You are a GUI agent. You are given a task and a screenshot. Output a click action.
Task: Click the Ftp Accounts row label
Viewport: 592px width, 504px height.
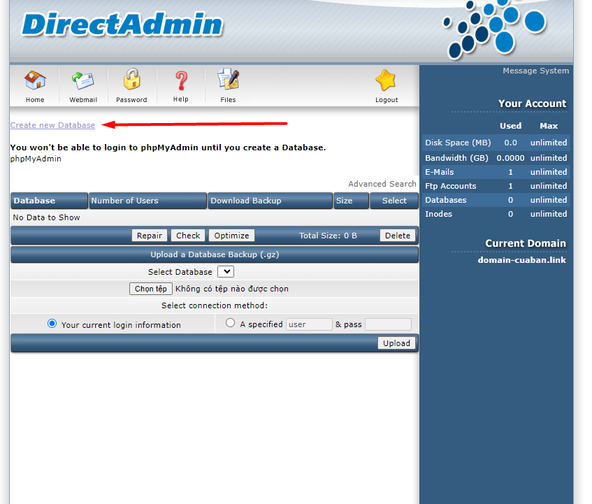click(450, 186)
